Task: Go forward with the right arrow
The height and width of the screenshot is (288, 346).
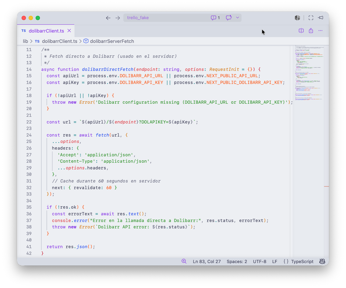Action: tap(118, 18)
